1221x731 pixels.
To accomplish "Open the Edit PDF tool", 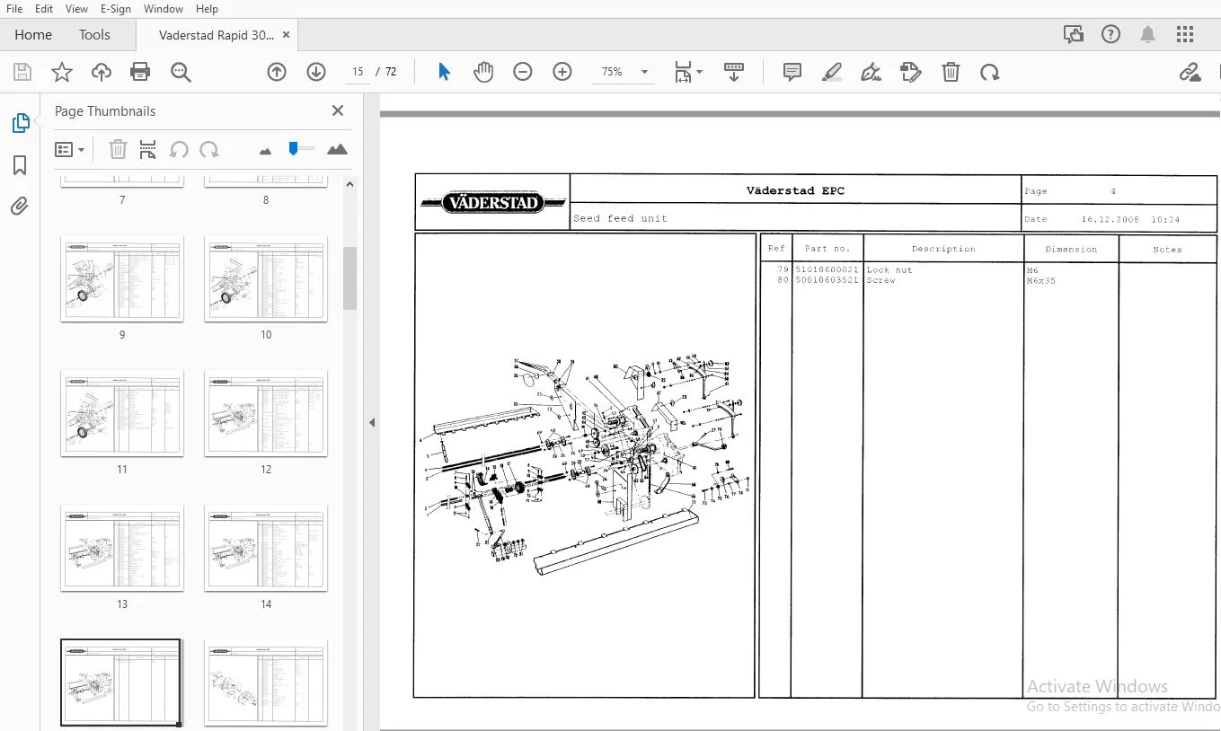I will [911, 72].
